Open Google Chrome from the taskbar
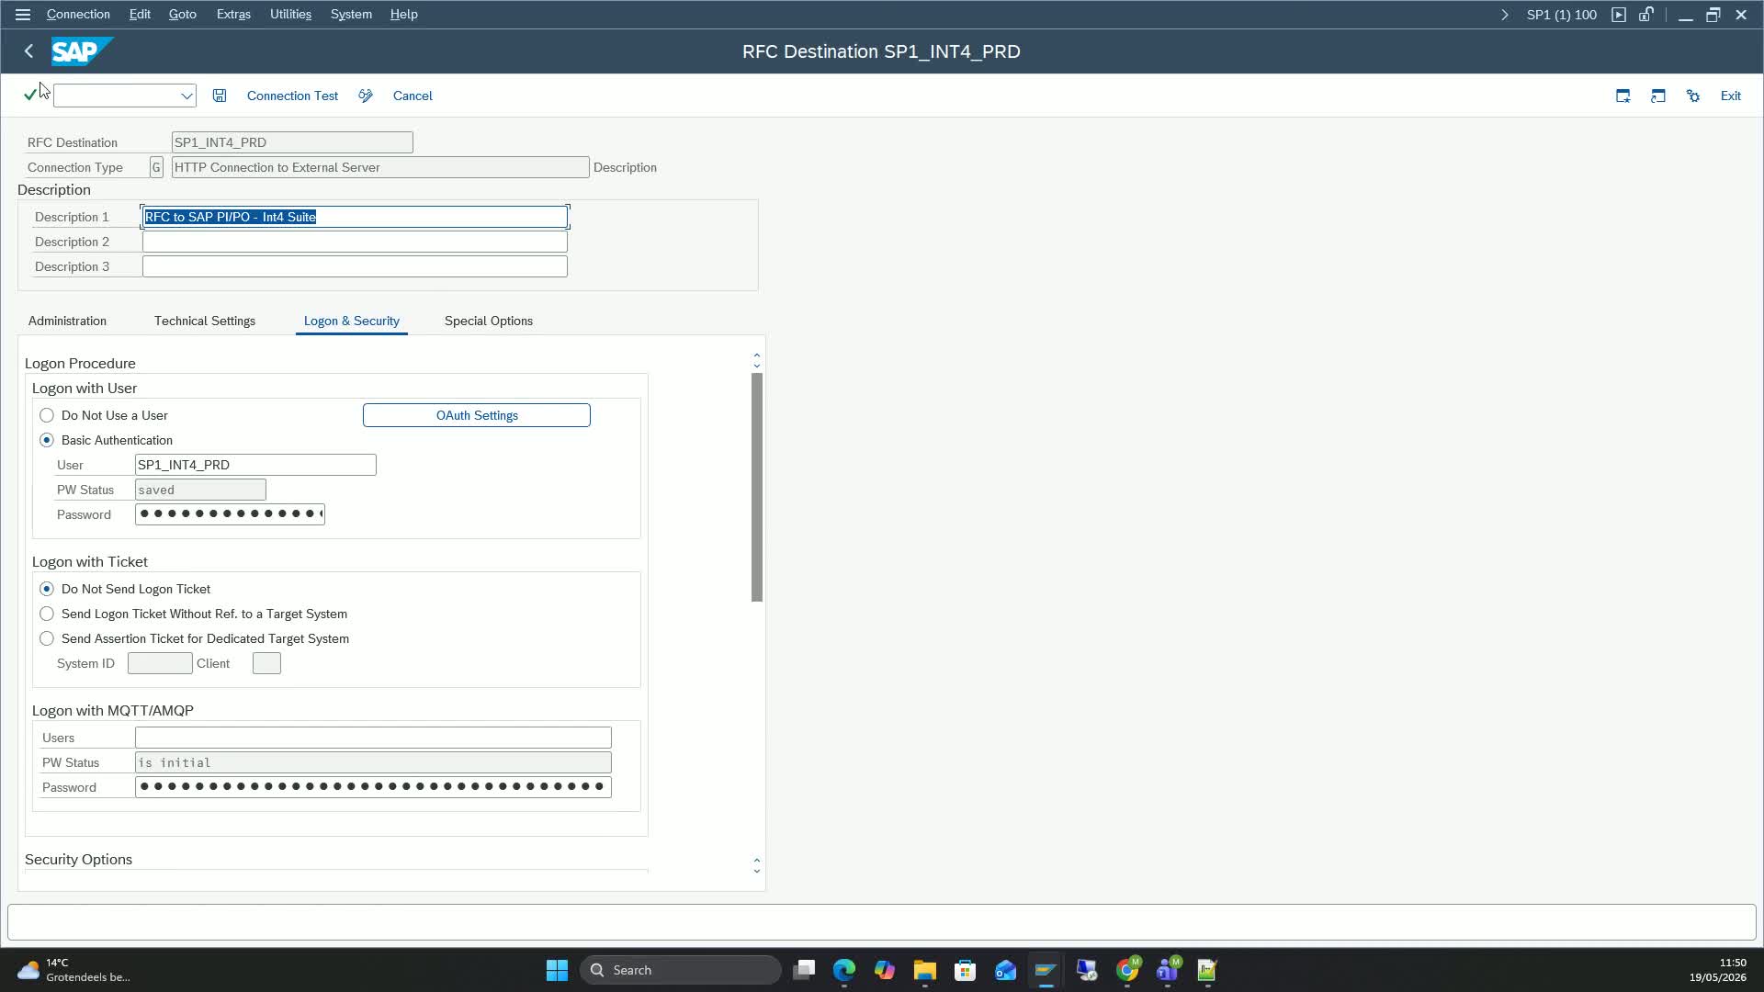Screen dimensions: 1764x992 point(1127,970)
